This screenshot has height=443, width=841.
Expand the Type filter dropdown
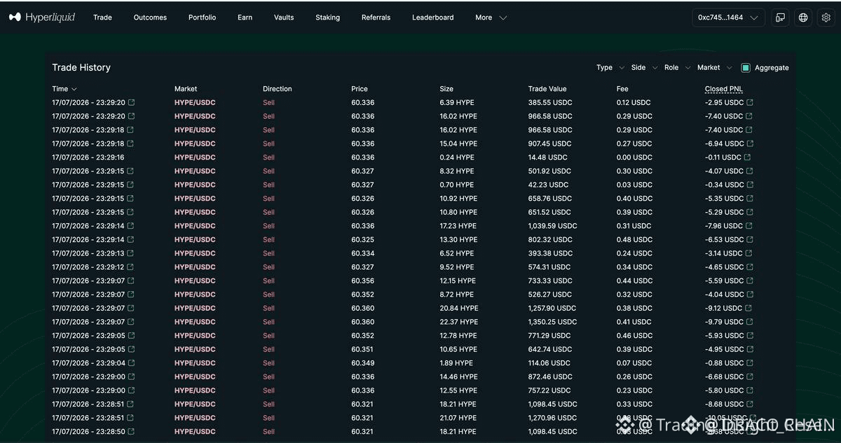point(610,68)
